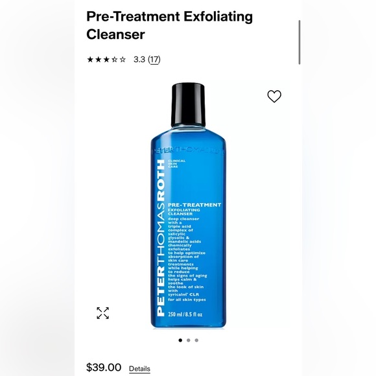Screen dimensions: 376x376
Task: Add product to wishlist with heart icon
Action: click(274, 97)
